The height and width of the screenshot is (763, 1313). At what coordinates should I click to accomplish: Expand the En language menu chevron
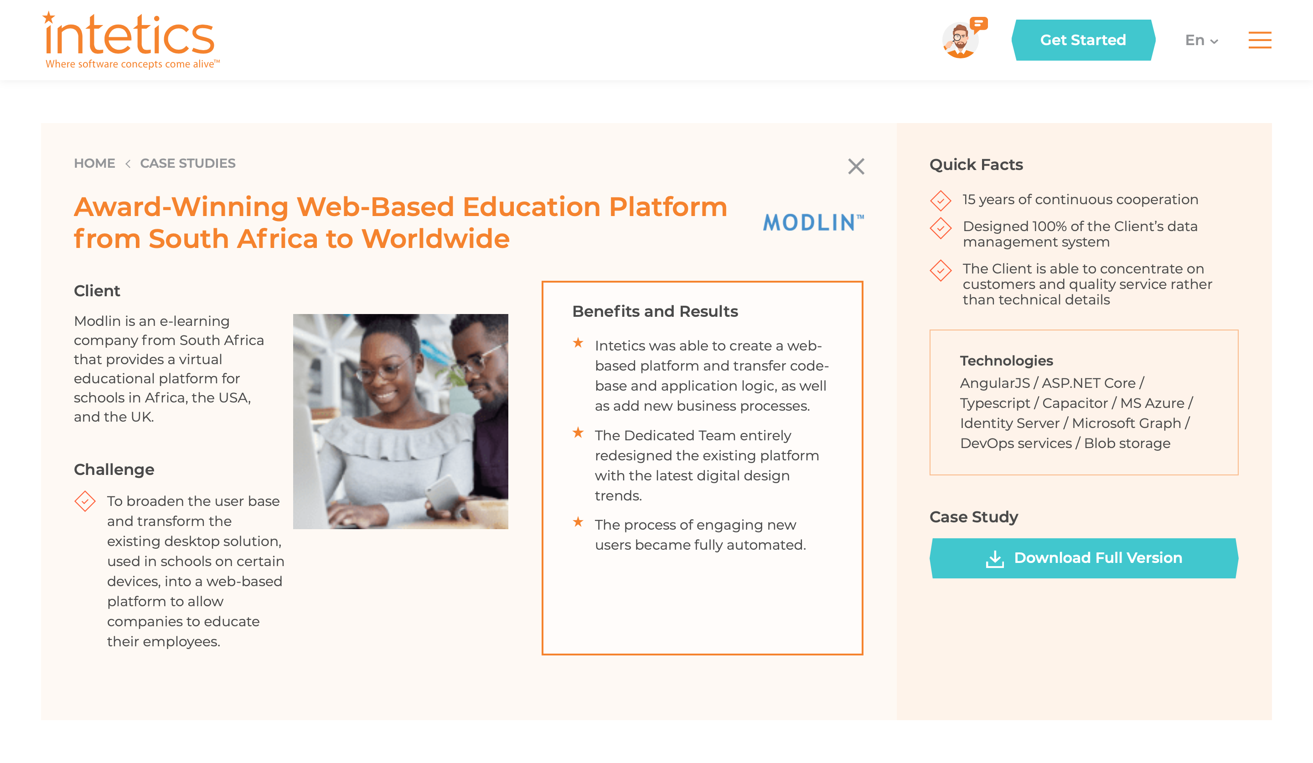coord(1214,40)
